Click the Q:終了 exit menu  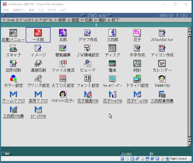(113, 20)
